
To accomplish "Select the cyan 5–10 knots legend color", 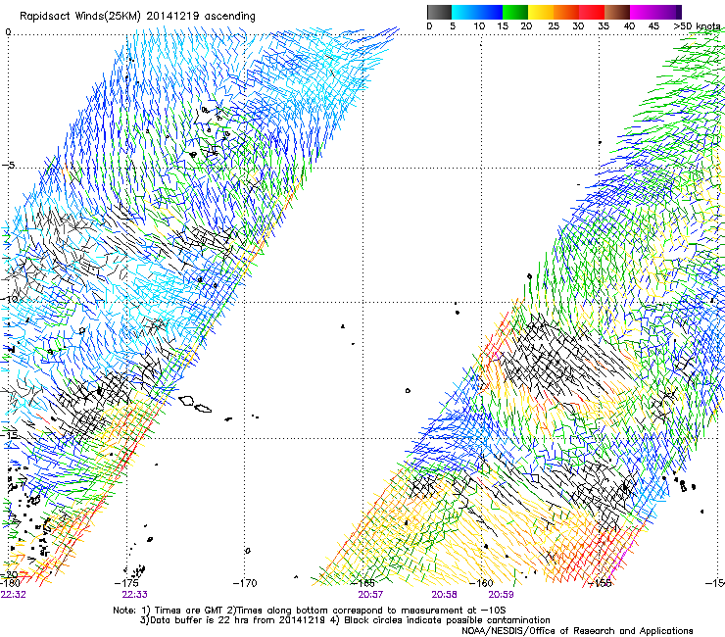I will (x=464, y=12).
